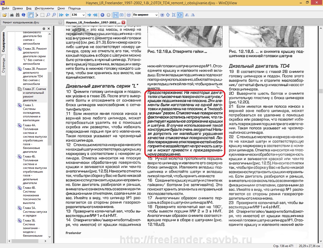
Task: Open the Вид menu
Action: (x=29, y=8)
